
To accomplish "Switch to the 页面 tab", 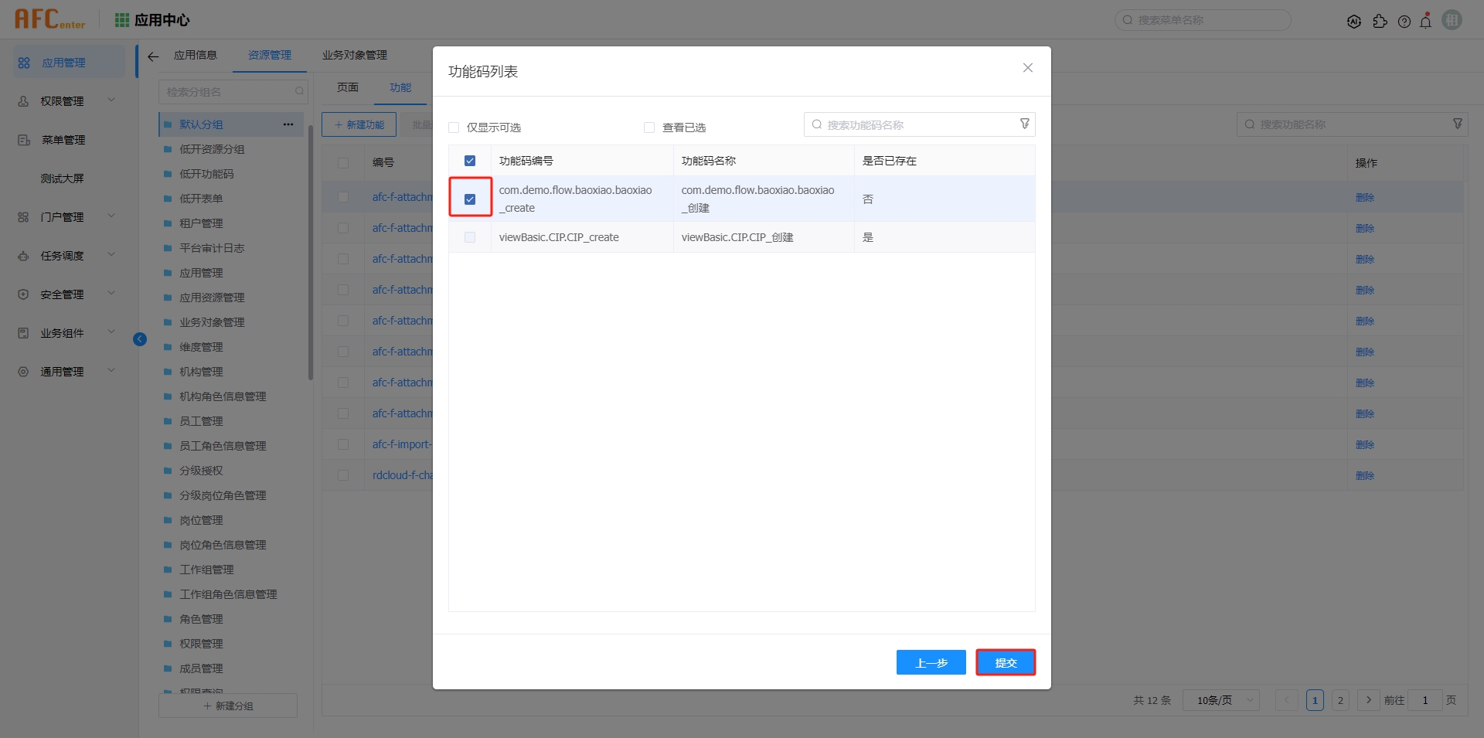I will [x=348, y=88].
